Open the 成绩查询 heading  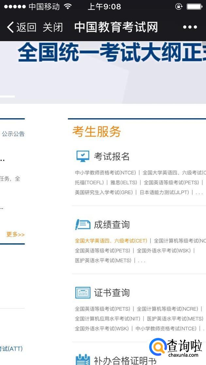click(x=112, y=225)
